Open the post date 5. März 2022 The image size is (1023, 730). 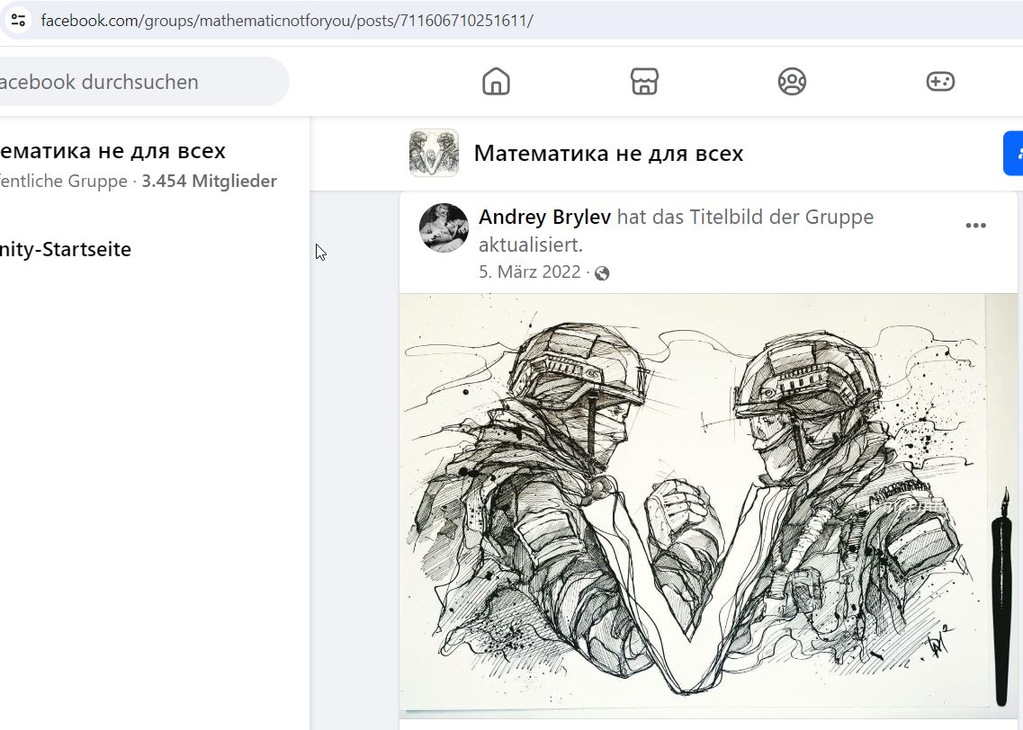530,272
